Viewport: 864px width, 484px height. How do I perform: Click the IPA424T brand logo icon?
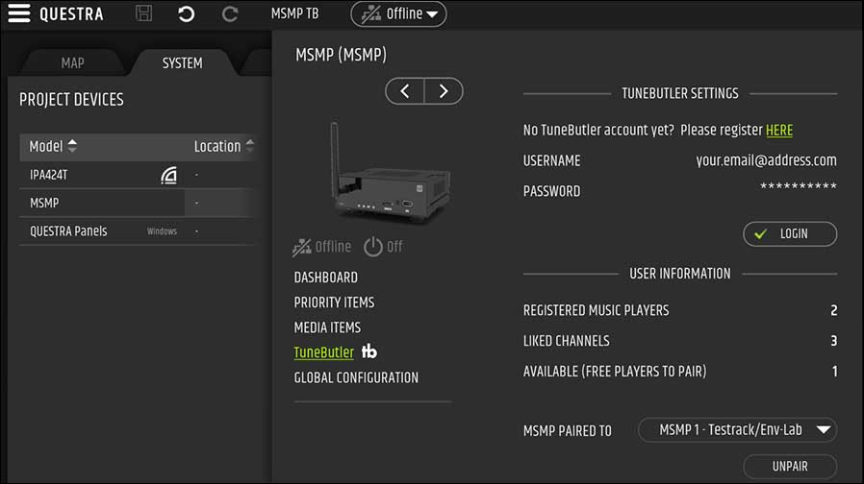[x=168, y=175]
